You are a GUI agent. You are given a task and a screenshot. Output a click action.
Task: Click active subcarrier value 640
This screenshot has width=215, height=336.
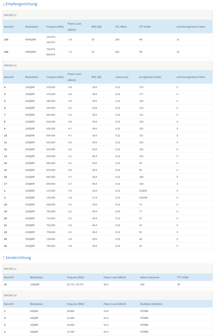click(x=142, y=285)
